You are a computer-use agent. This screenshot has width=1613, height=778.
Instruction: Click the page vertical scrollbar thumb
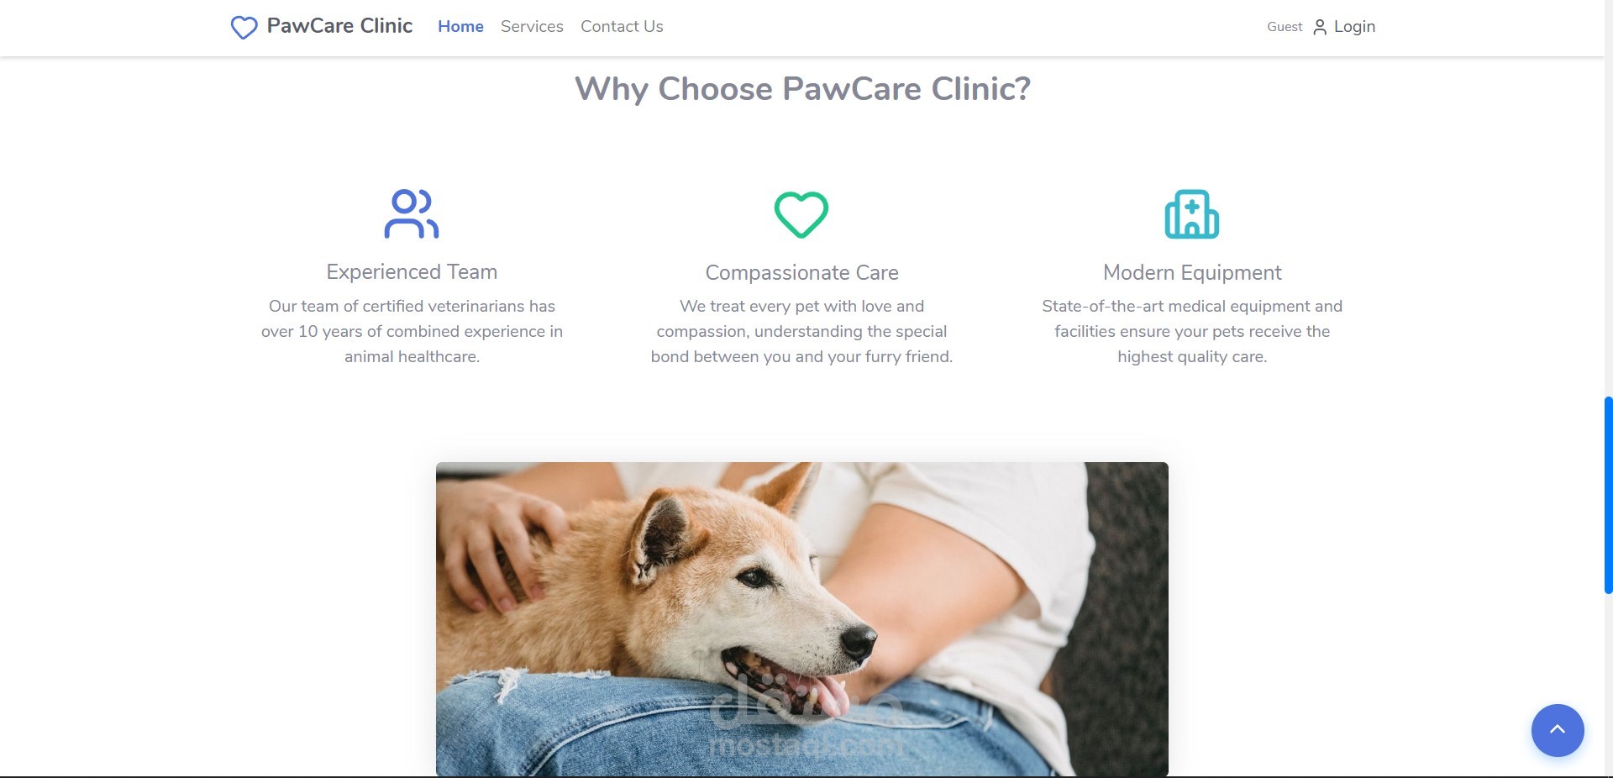[1608, 495]
